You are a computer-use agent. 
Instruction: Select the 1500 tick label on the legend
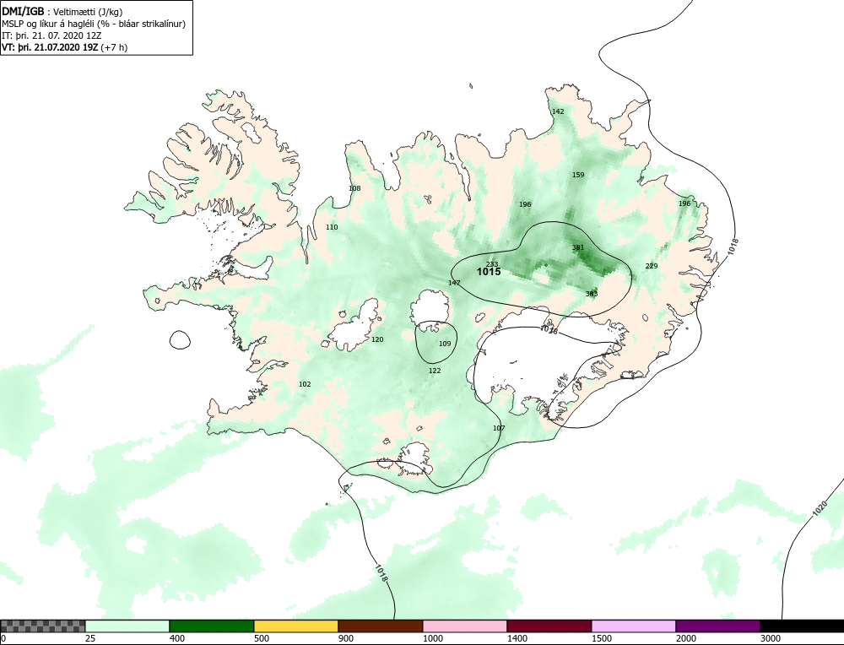click(602, 638)
